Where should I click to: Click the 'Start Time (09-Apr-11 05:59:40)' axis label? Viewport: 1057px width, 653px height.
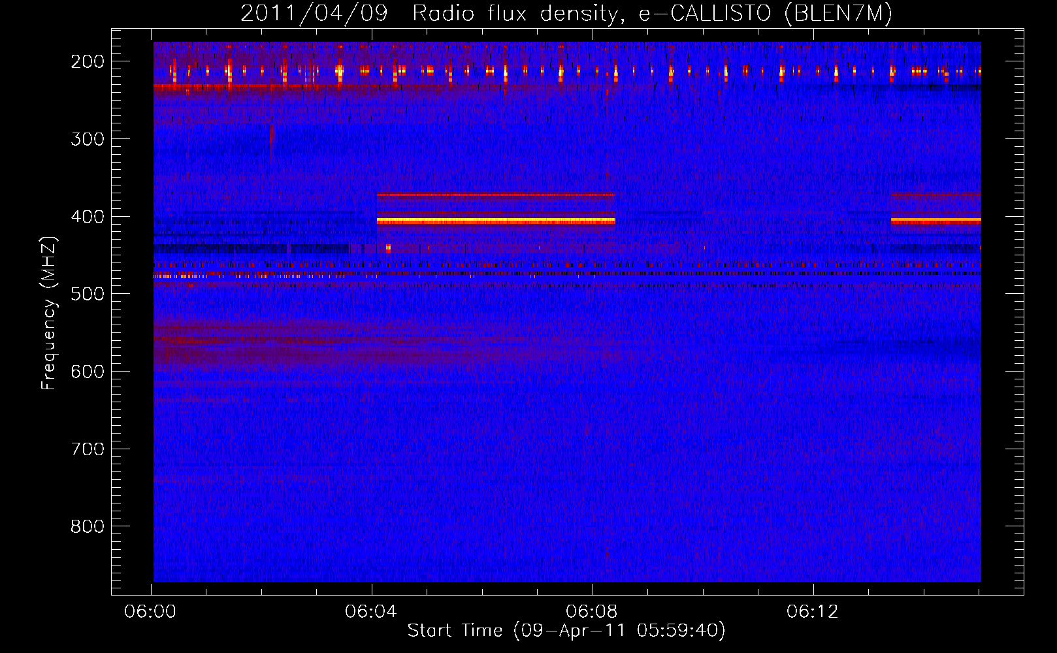pyautogui.click(x=566, y=631)
